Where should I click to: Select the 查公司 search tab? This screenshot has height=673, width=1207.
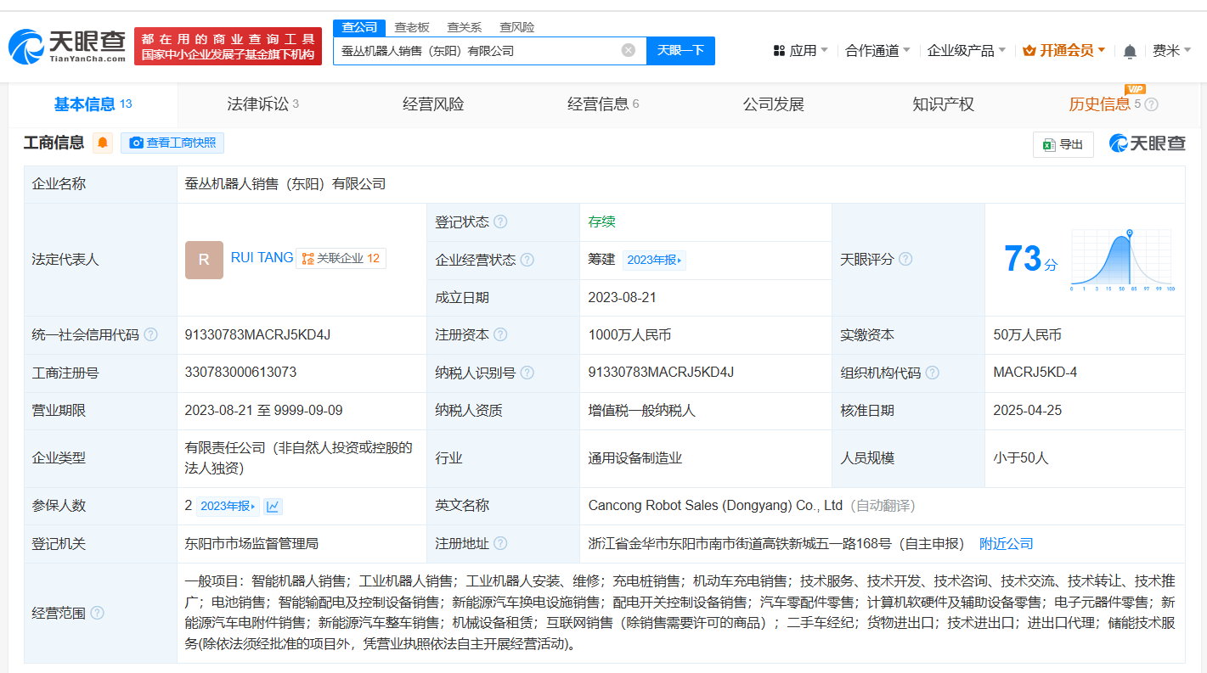pos(359,27)
